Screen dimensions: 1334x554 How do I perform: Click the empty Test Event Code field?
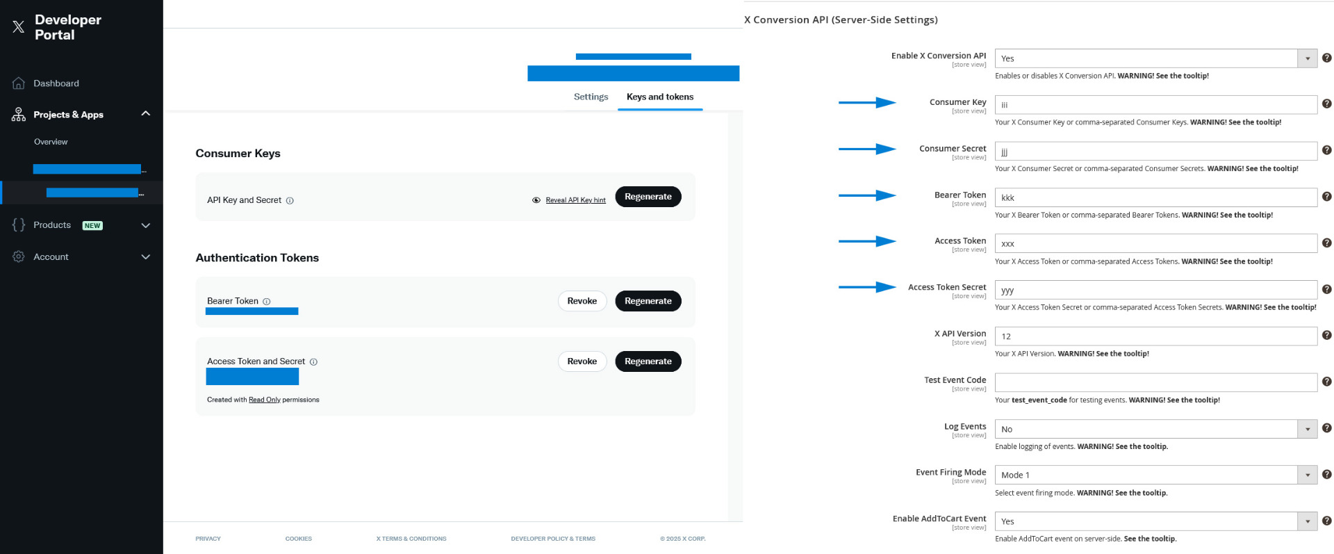click(1156, 382)
